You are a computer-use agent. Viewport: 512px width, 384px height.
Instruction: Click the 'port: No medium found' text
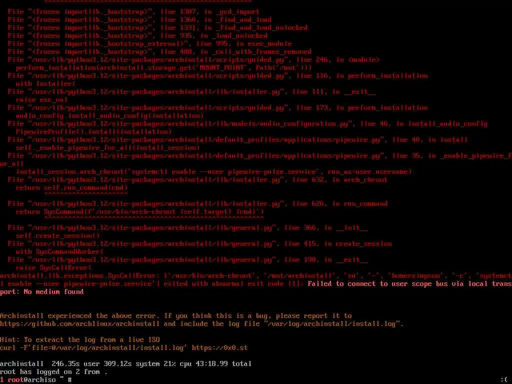(x=42, y=292)
